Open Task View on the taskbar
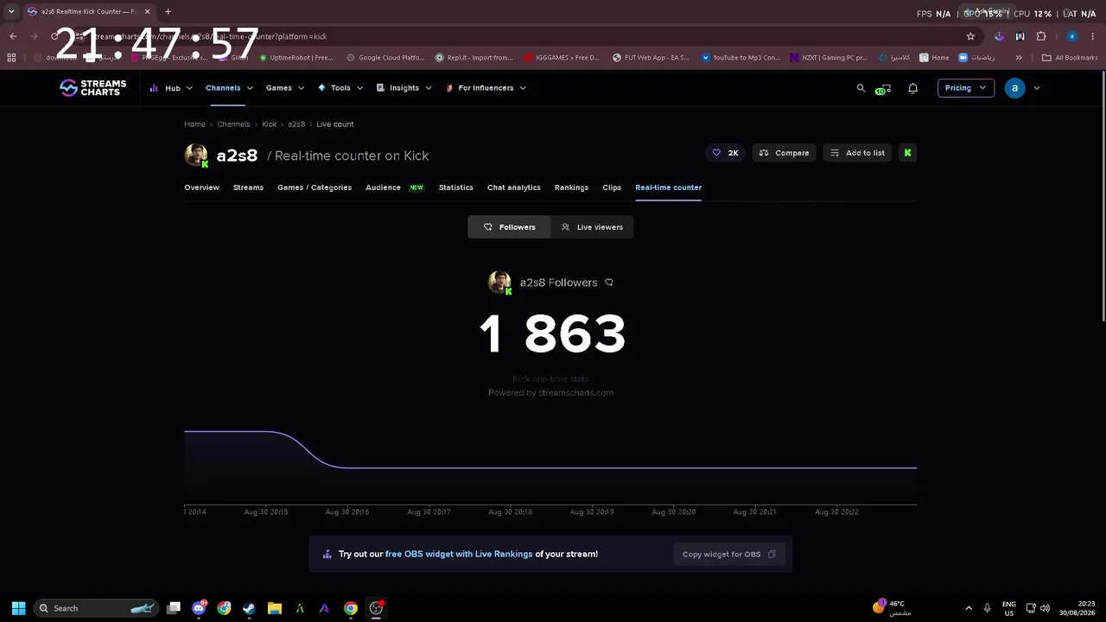 point(174,608)
